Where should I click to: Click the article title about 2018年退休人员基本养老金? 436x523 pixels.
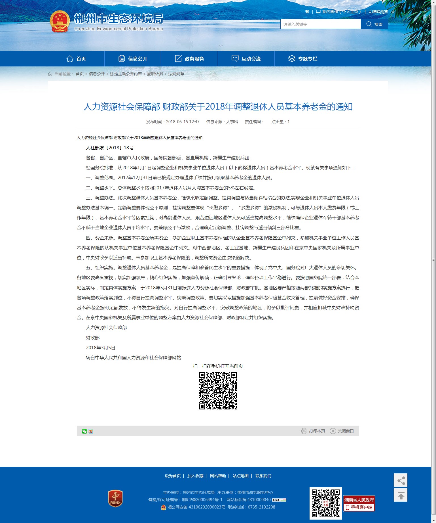[x=218, y=107]
